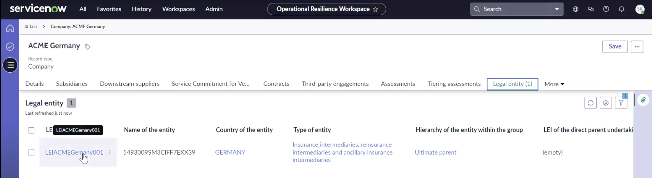Switch to the Contracts tab
Viewport: 652px width, 178px height.
tap(276, 84)
